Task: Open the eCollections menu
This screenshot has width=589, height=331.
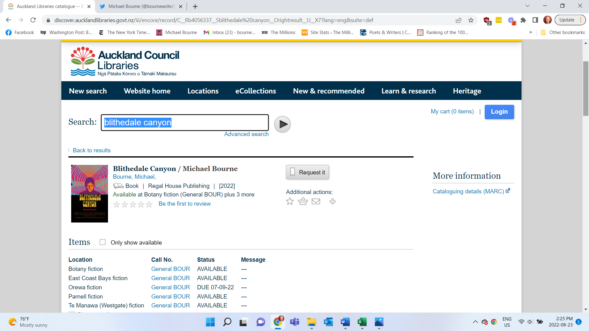Action: point(256,91)
